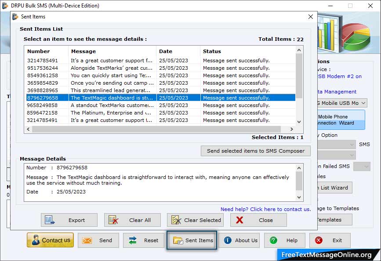Click the Exit button
The width and height of the screenshot is (381, 261).
coord(330,240)
